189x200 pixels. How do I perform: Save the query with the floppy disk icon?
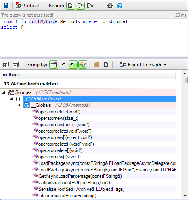point(6,6)
